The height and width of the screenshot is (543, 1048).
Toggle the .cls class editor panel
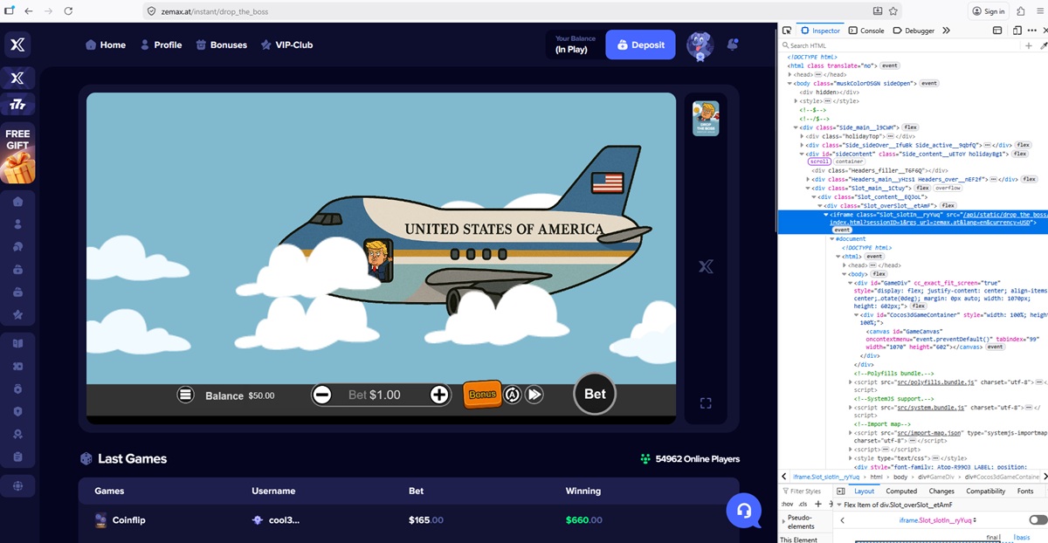[x=803, y=504]
